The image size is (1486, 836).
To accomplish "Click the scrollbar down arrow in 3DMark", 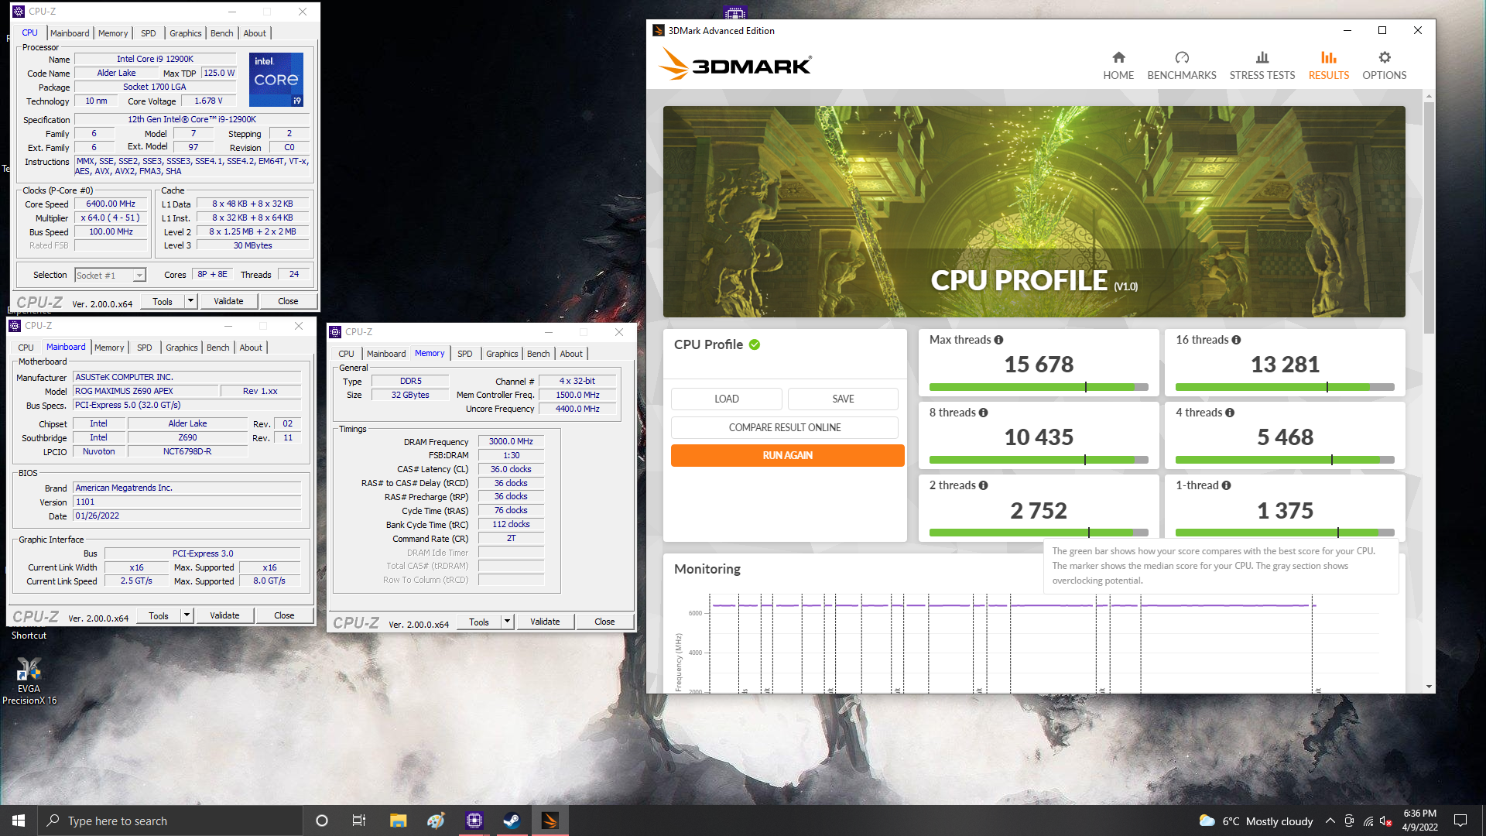I will pyautogui.click(x=1429, y=687).
